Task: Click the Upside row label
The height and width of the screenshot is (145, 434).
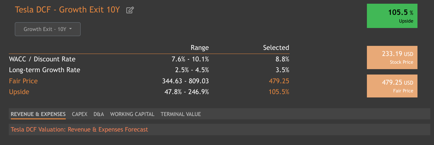Action: coord(19,92)
